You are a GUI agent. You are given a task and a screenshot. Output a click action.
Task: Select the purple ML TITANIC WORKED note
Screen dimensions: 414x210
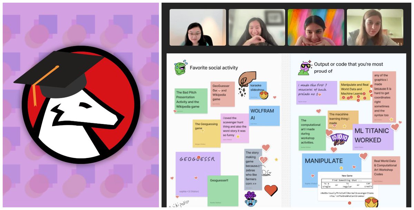point(373,137)
